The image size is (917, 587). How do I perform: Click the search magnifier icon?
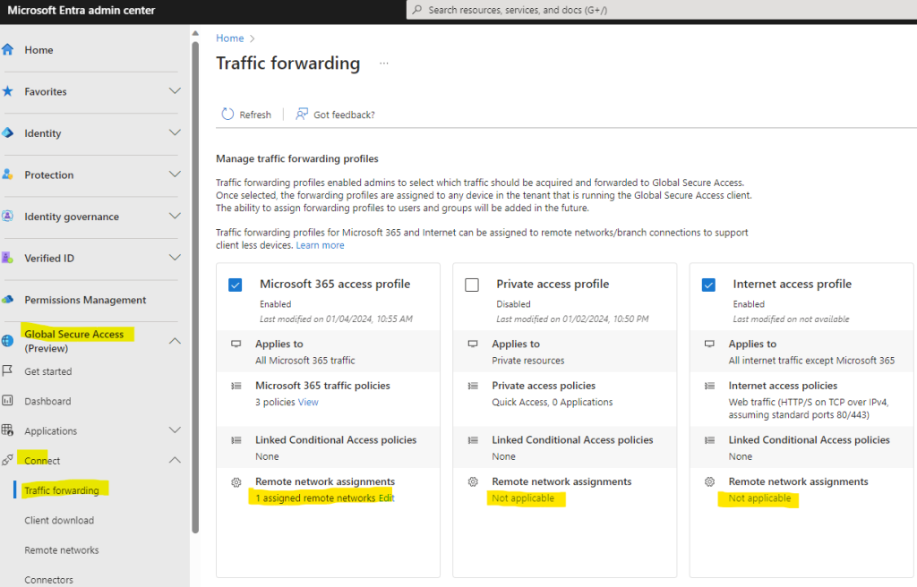(417, 10)
